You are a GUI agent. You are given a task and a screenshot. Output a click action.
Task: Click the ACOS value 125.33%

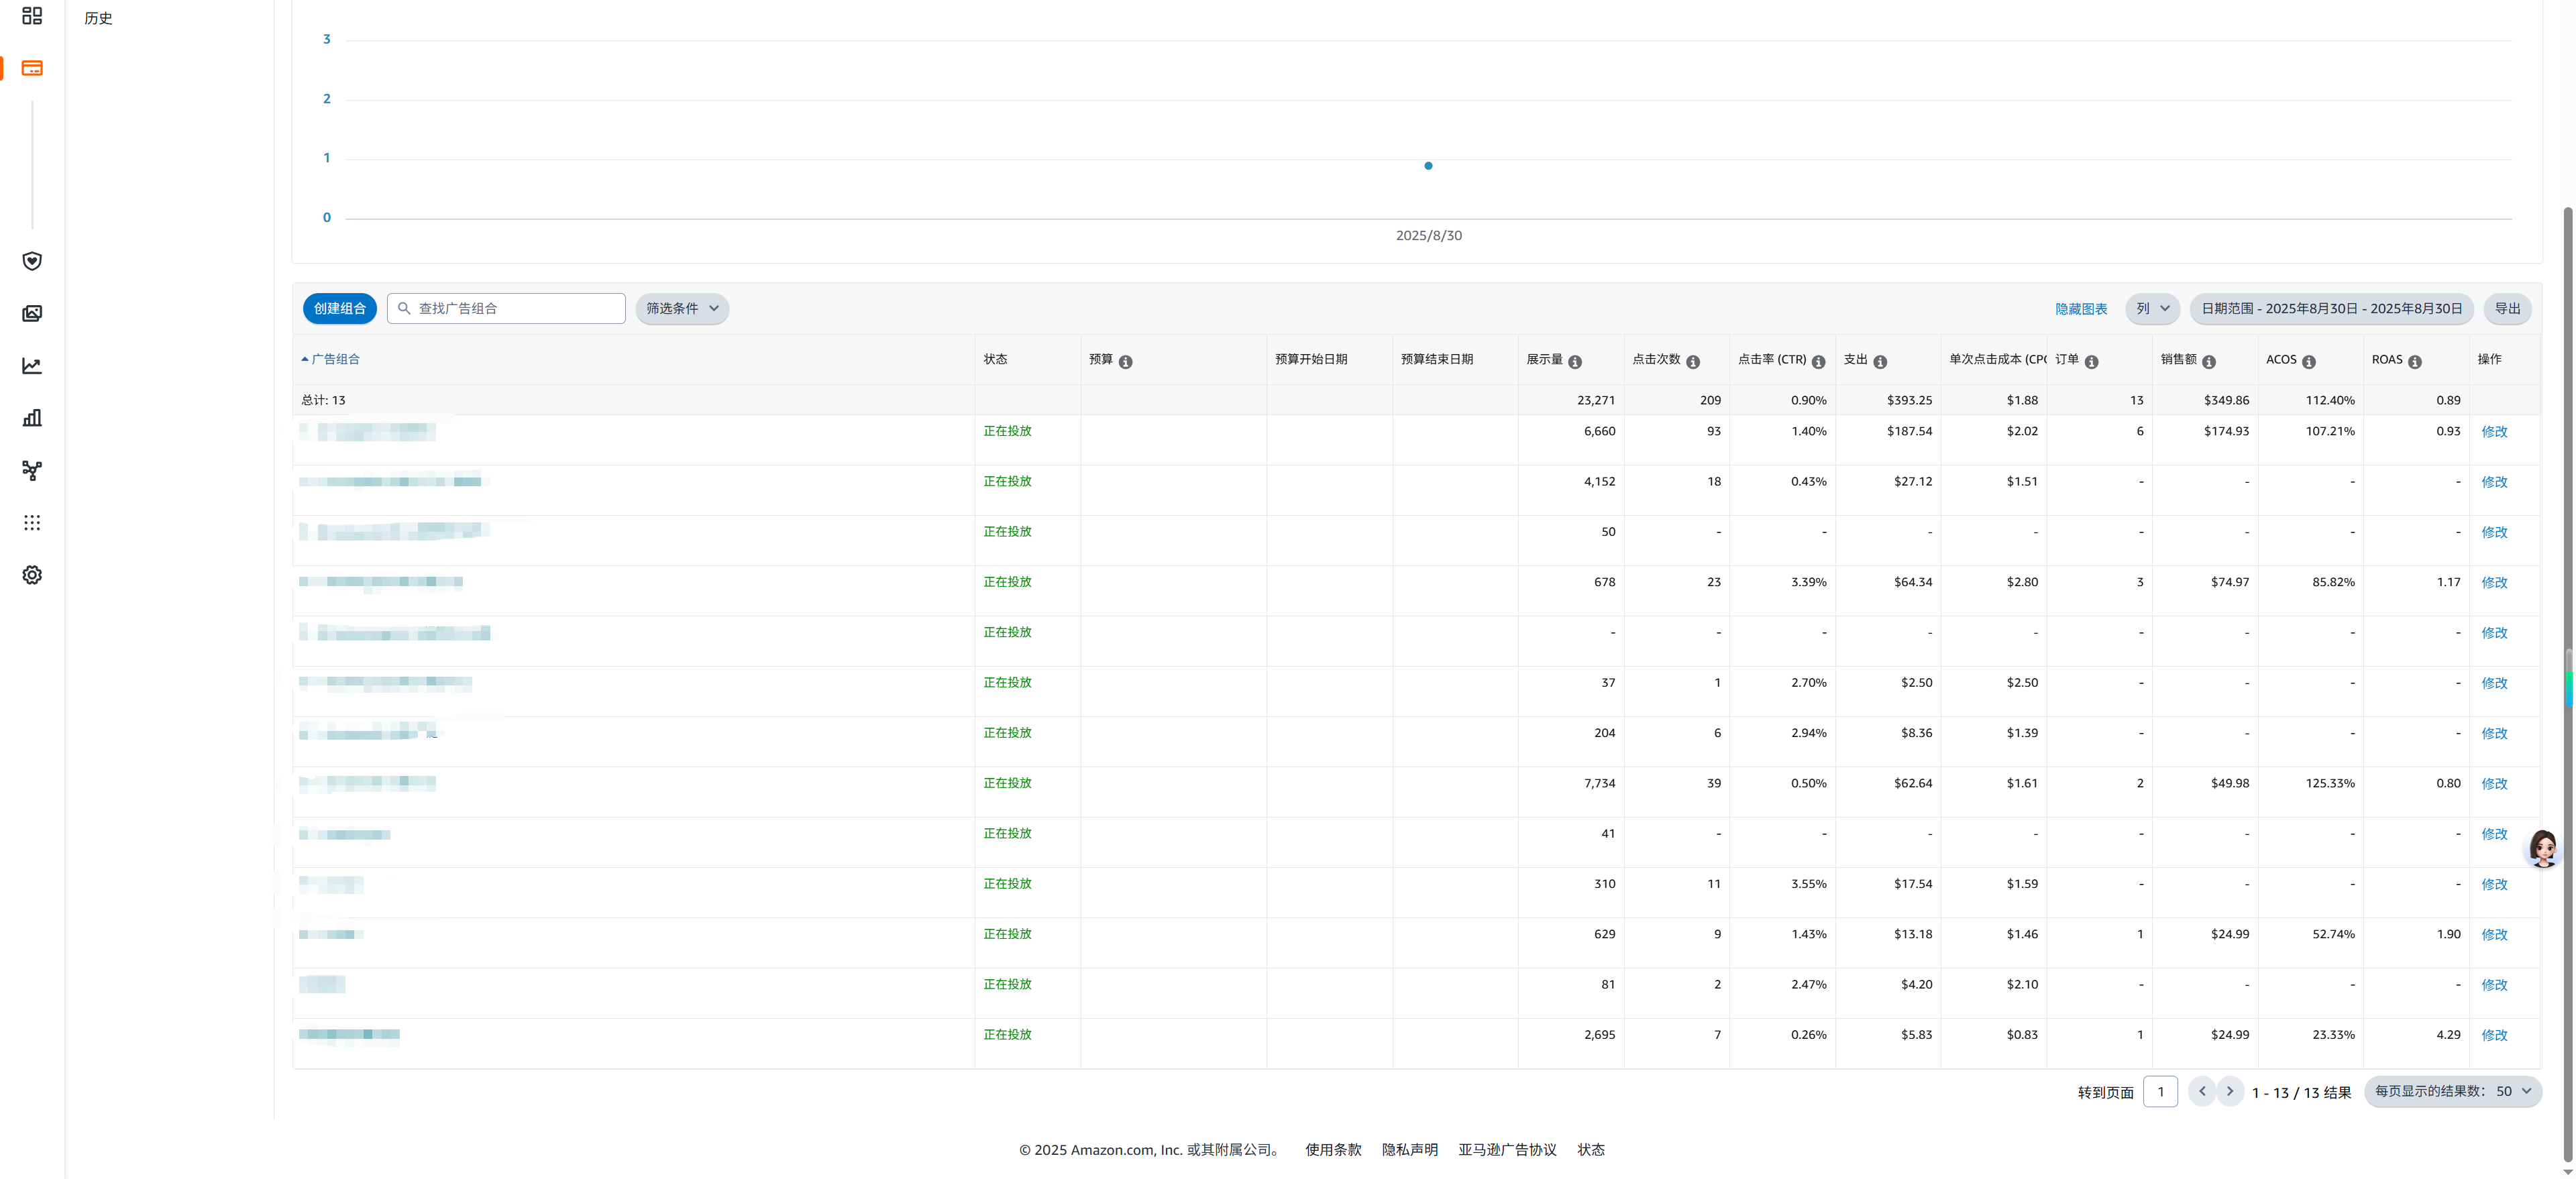pos(2330,783)
